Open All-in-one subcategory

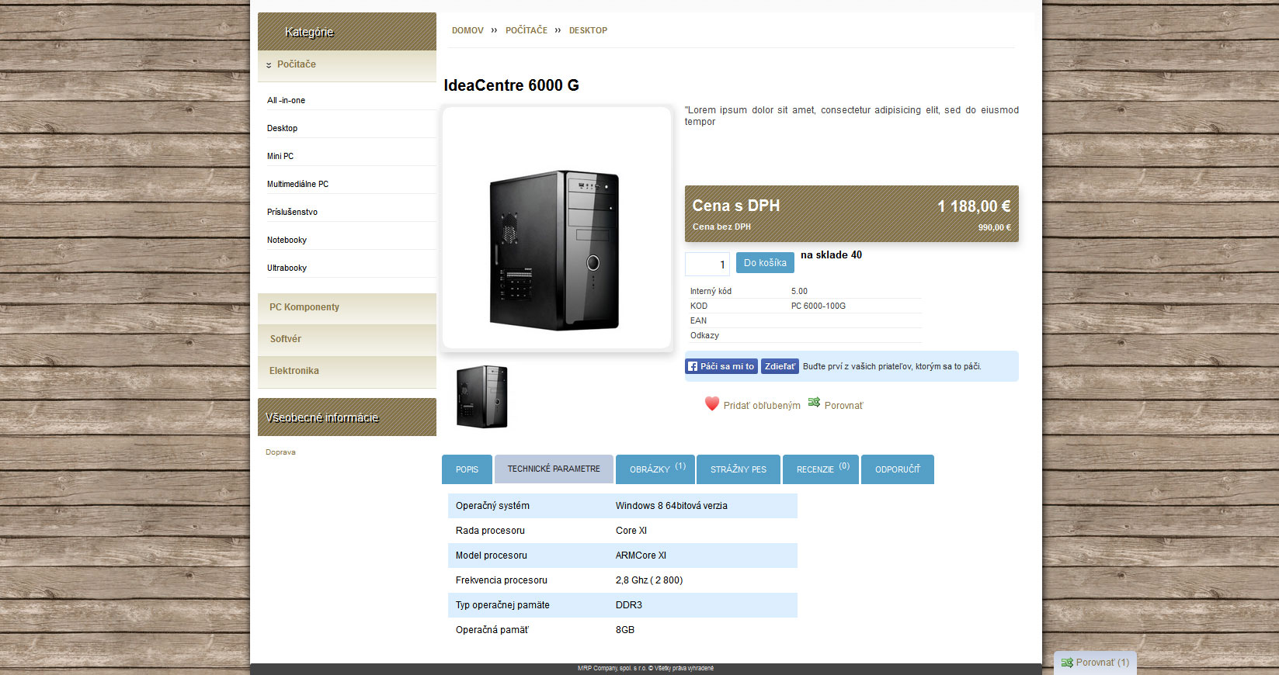coord(286,100)
